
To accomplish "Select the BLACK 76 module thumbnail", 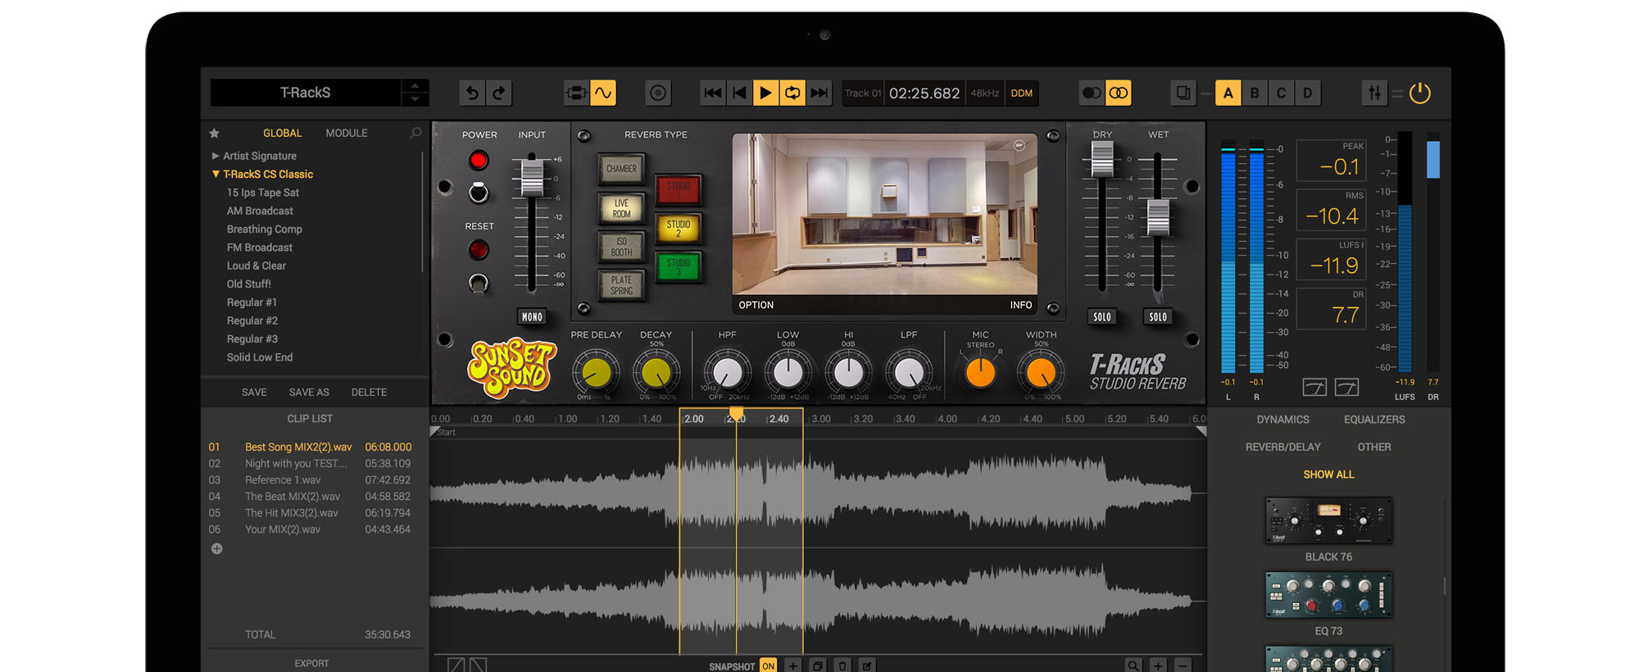I will tap(1328, 520).
